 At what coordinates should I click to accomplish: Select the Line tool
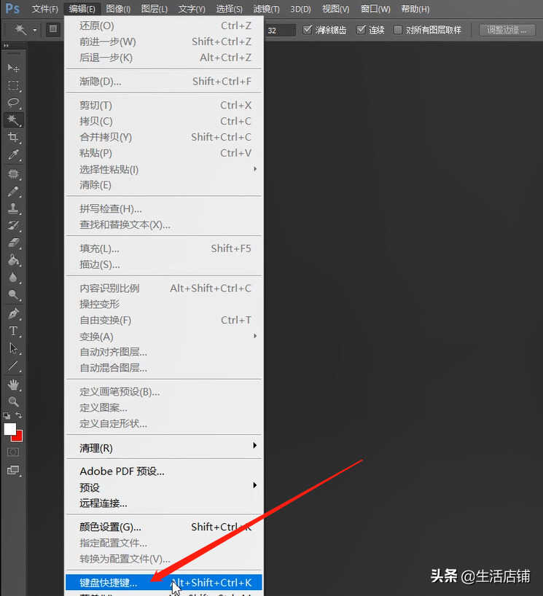coord(13,366)
